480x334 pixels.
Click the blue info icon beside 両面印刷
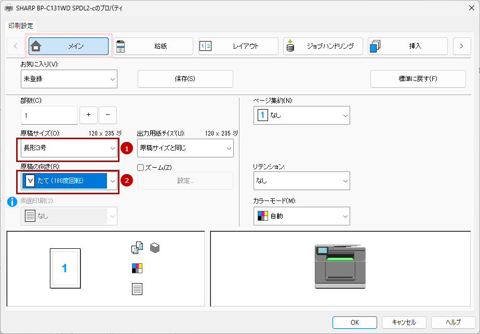[12, 202]
